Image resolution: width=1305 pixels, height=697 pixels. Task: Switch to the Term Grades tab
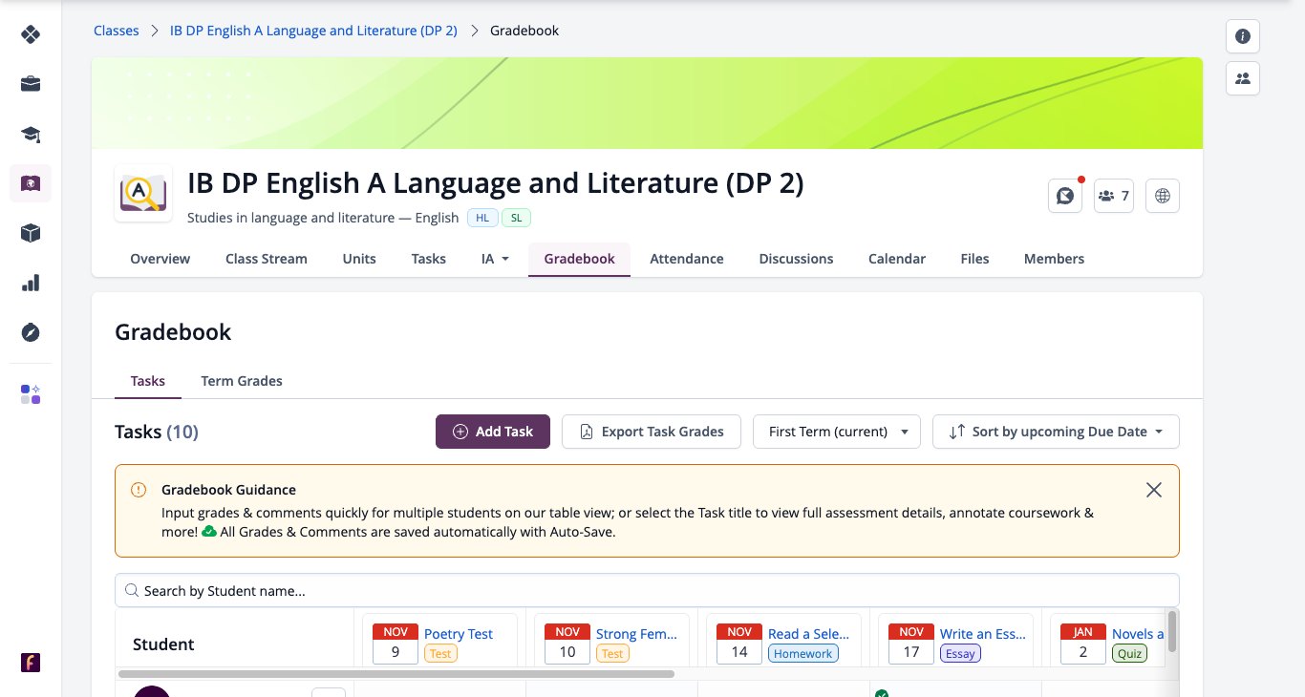point(242,381)
